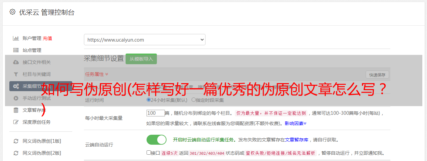Collapse the 任务属性 section
Image resolution: width=427 pixels, height=161 pixels.
pyautogui.click(x=97, y=74)
